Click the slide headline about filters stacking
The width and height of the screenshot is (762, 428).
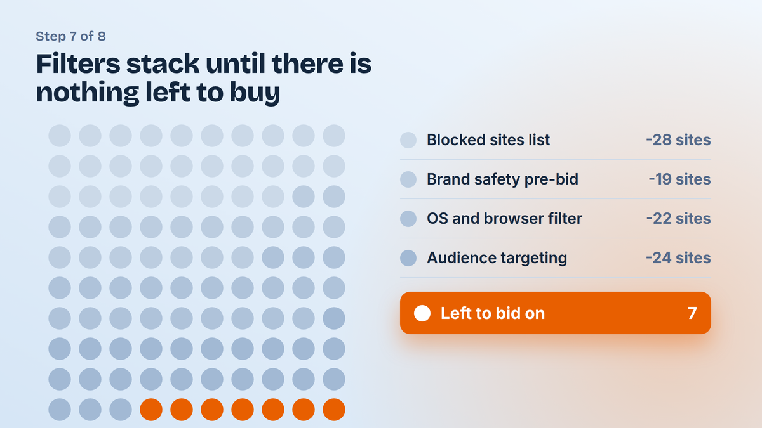[x=204, y=79]
